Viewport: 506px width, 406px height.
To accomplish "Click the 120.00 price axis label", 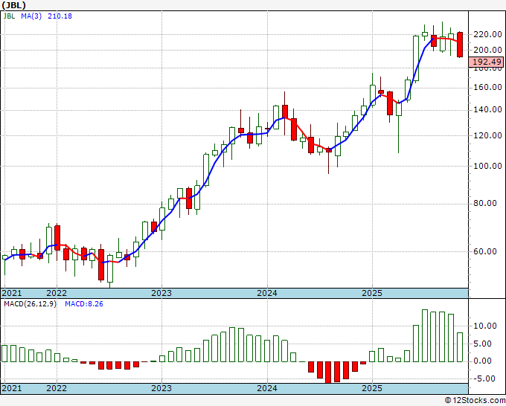I will coord(487,135).
